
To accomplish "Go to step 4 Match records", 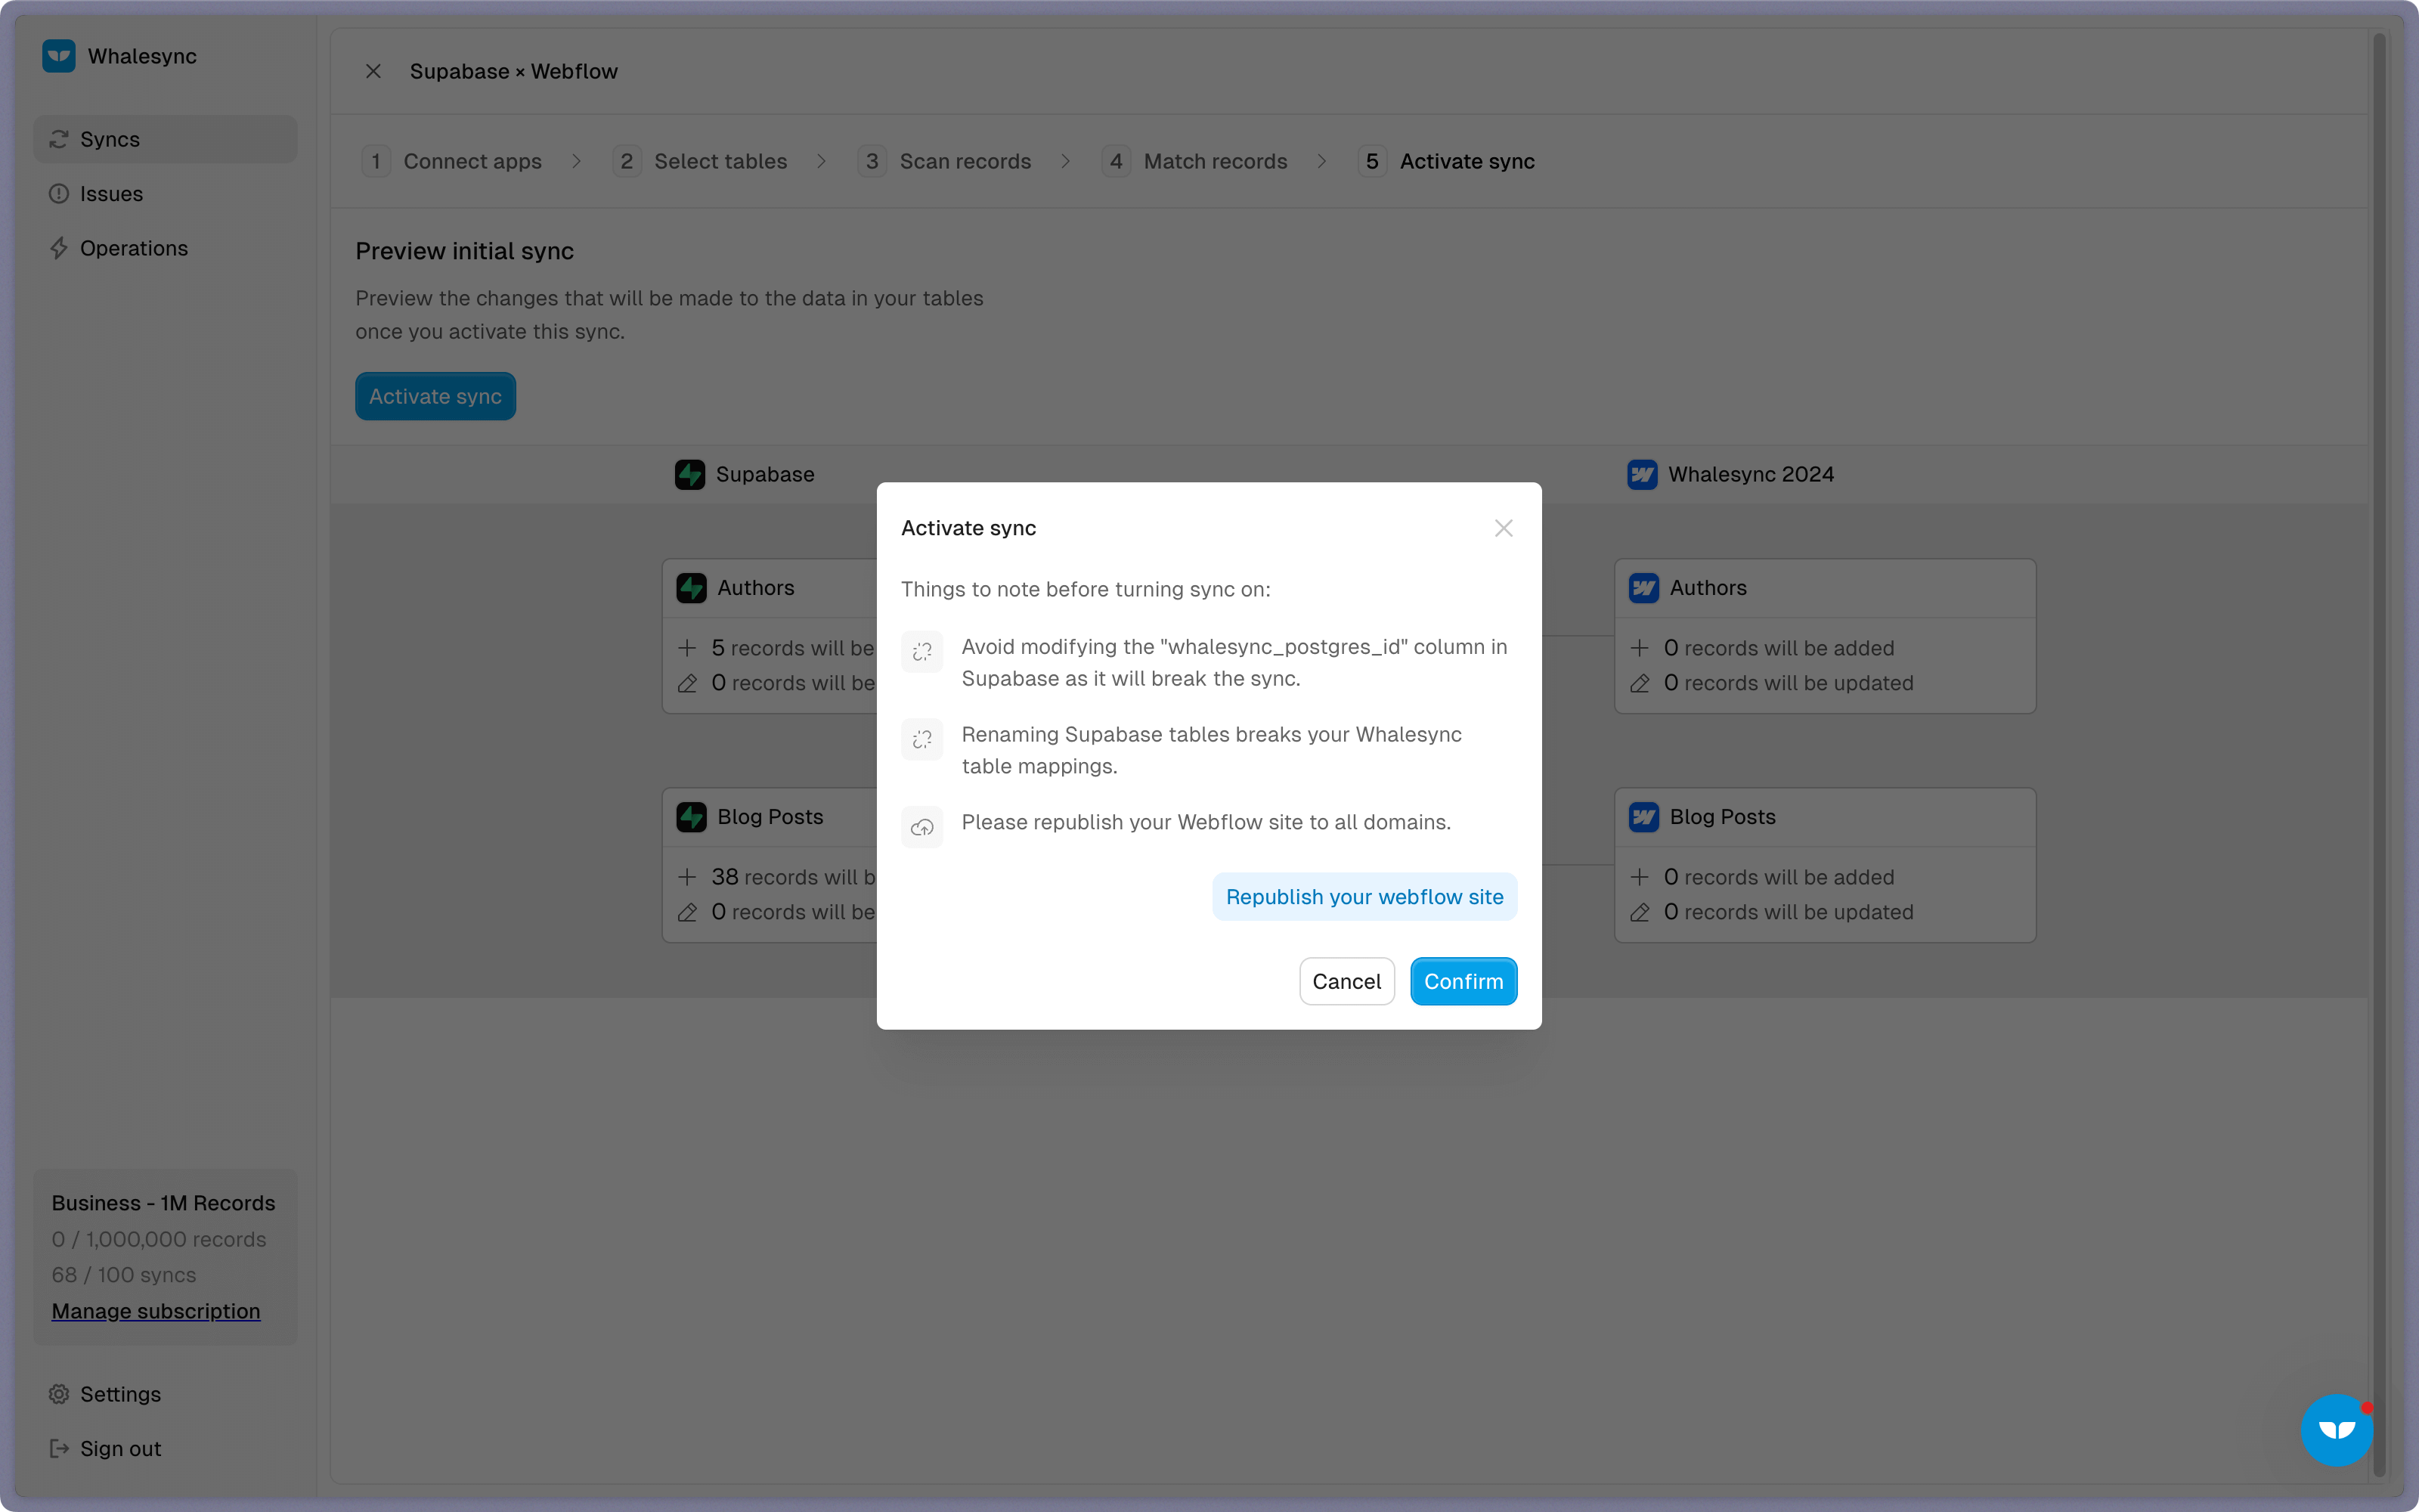I will pyautogui.click(x=1194, y=161).
